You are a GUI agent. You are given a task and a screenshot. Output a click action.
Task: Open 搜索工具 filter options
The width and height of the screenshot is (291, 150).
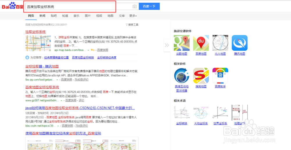(132, 25)
